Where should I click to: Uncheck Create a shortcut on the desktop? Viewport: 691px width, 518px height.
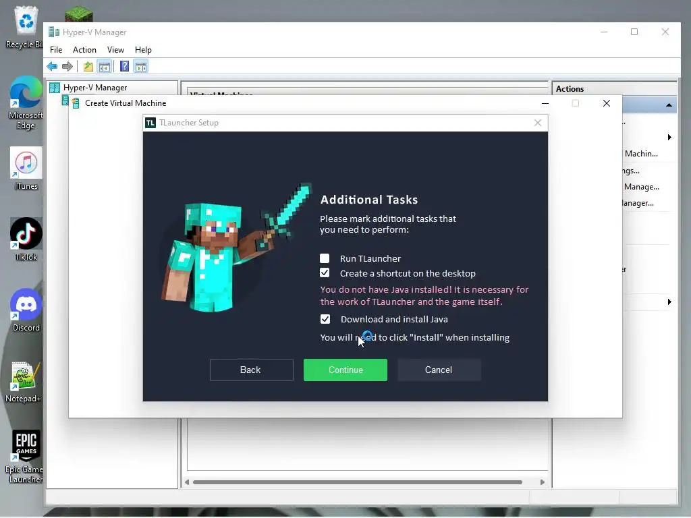pos(325,272)
